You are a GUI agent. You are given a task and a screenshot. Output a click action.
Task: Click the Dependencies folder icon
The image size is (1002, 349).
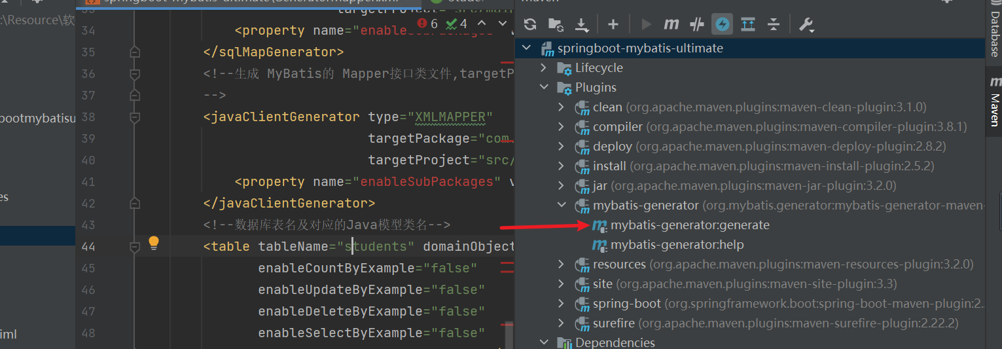click(x=564, y=342)
